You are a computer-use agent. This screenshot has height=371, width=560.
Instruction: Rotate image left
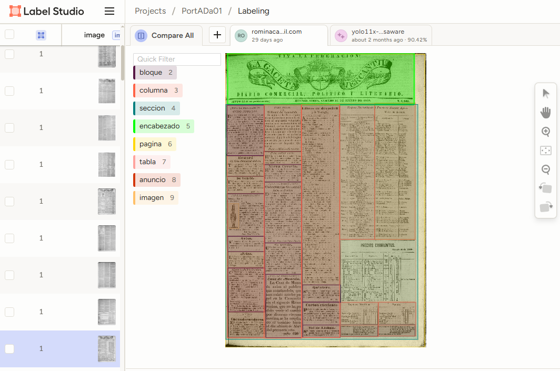pos(546,188)
